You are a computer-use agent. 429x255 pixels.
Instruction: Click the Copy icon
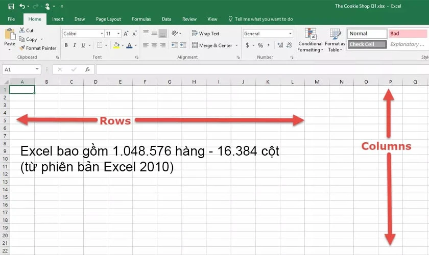[x=22, y=39]
